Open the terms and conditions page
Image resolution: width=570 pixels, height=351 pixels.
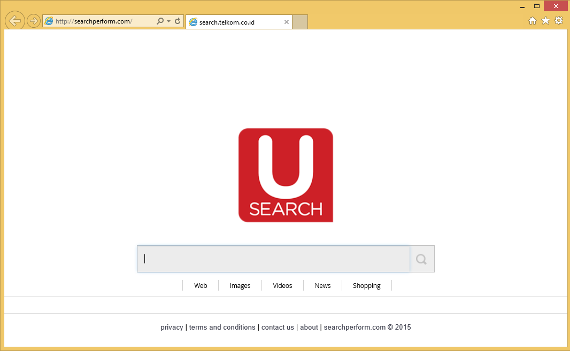[222, 327]
